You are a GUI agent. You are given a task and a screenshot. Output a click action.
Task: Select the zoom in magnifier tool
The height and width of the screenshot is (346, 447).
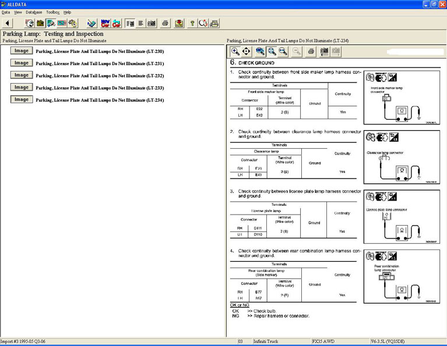click(x=235, y=51)
